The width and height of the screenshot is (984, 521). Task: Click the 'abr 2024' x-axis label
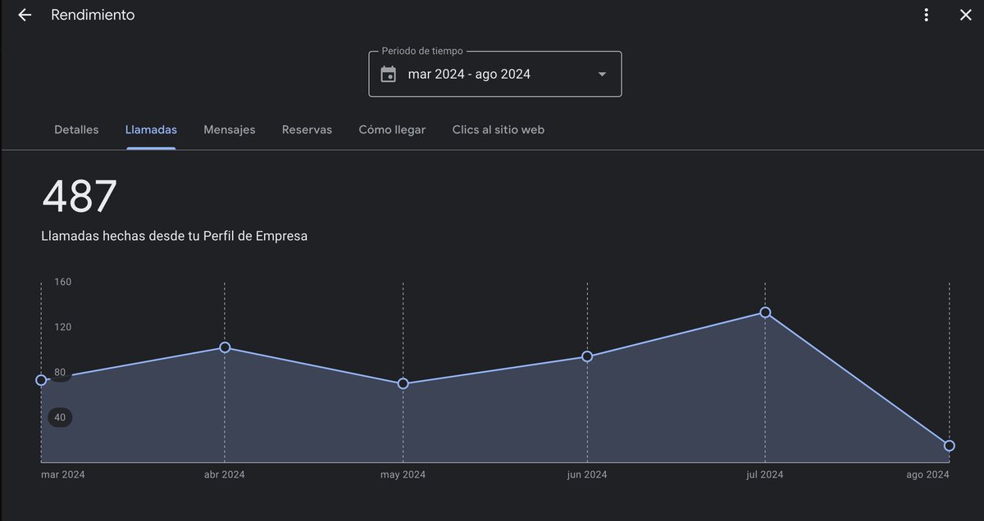coord(225,474)
